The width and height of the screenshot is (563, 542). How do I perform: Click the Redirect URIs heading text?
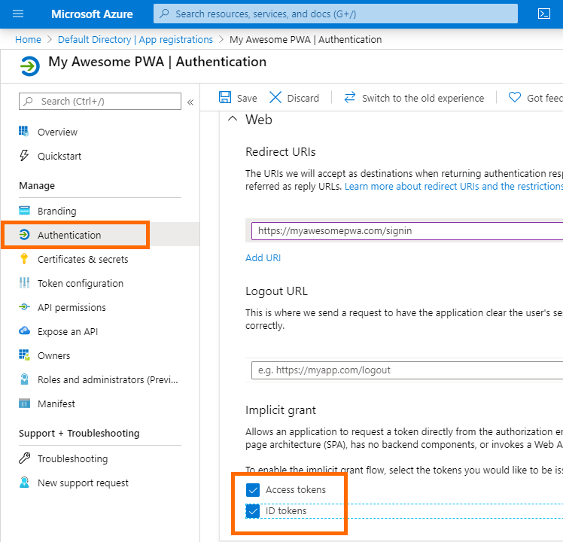tap(281, 151)
